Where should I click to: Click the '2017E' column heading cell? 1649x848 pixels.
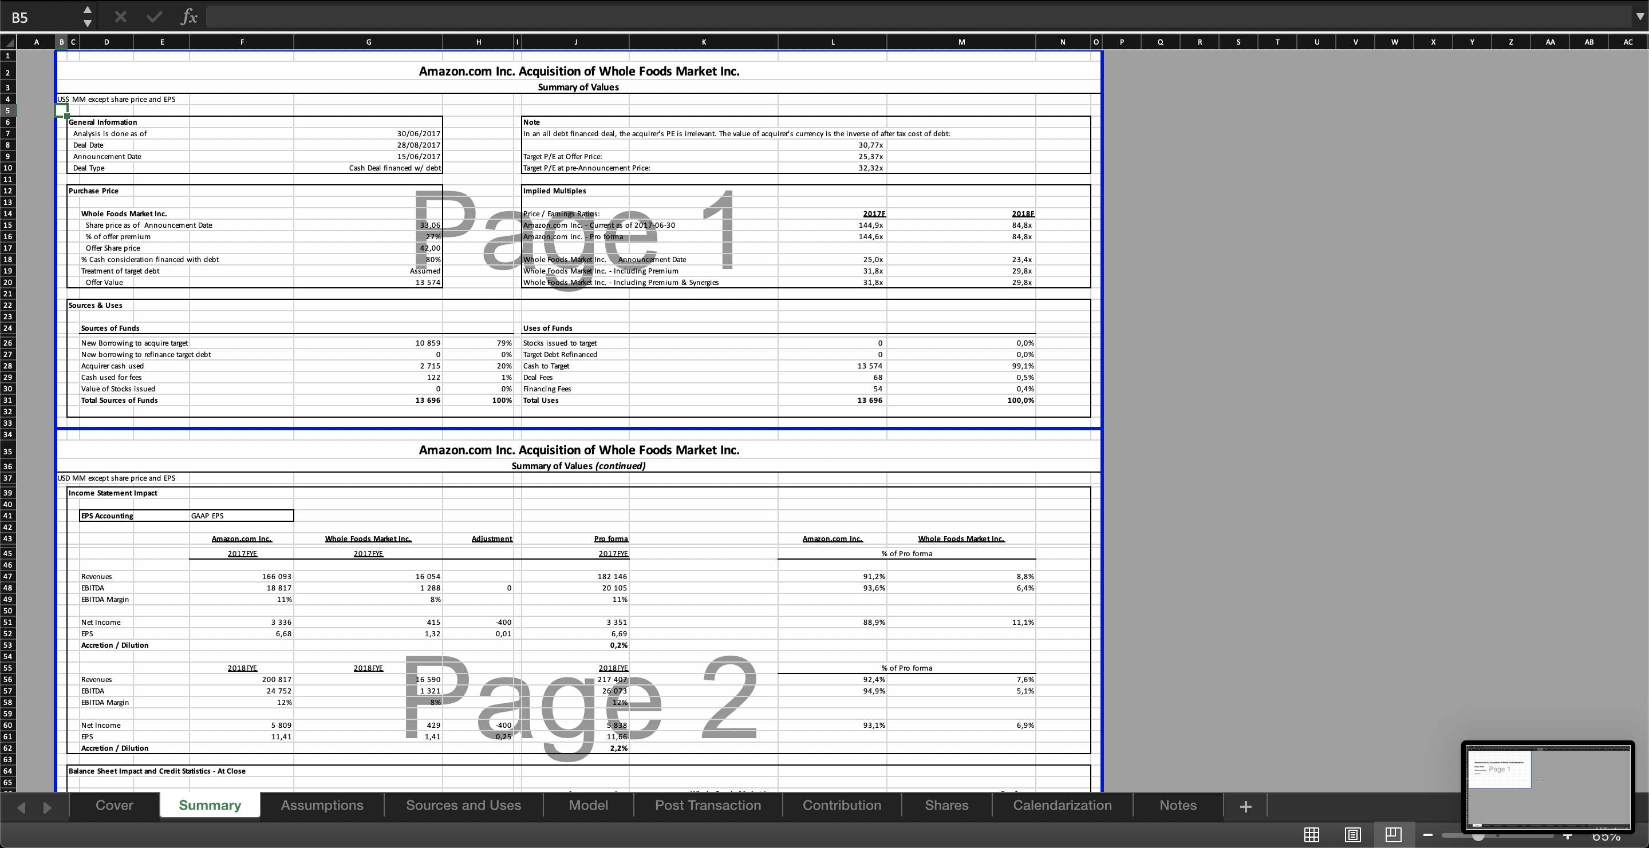[832, 213]
